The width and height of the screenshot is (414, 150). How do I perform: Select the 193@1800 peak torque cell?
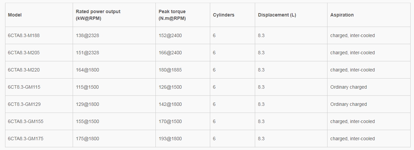170,139
